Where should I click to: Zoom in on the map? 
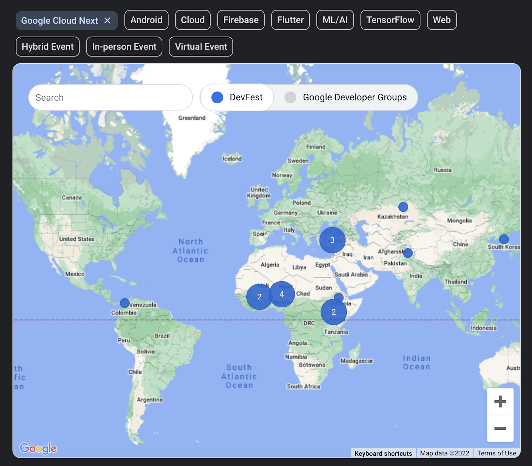click(500, 402)
